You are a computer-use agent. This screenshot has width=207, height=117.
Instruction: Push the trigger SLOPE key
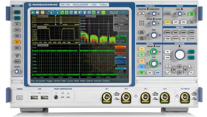[x=175, y=22]
